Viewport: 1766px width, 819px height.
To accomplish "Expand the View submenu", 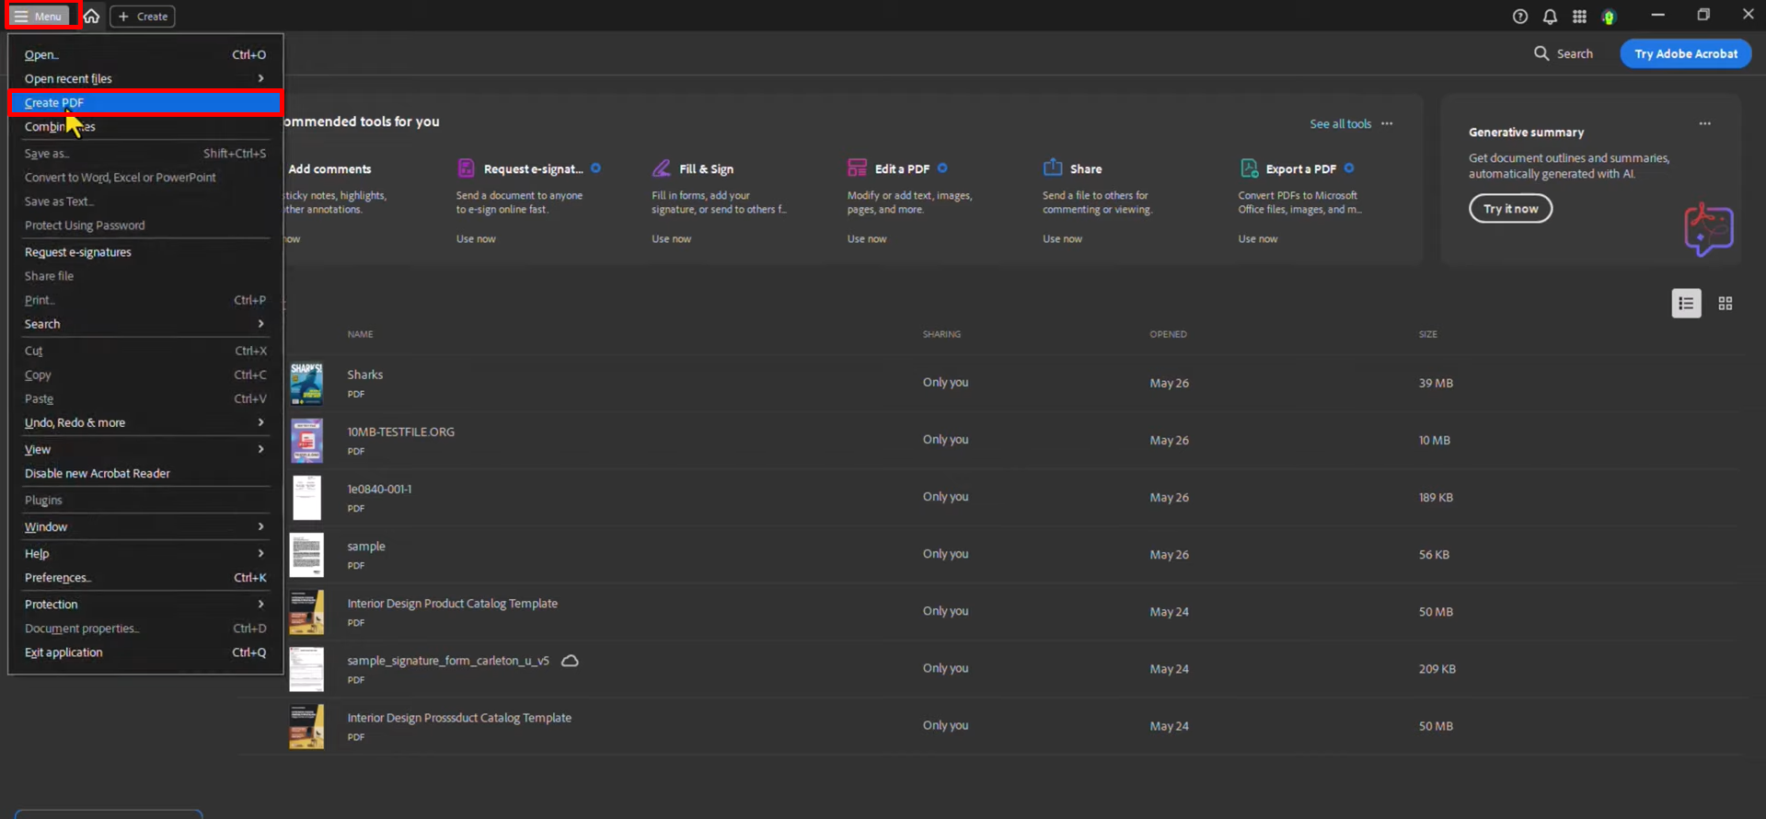I will (144, 449).
